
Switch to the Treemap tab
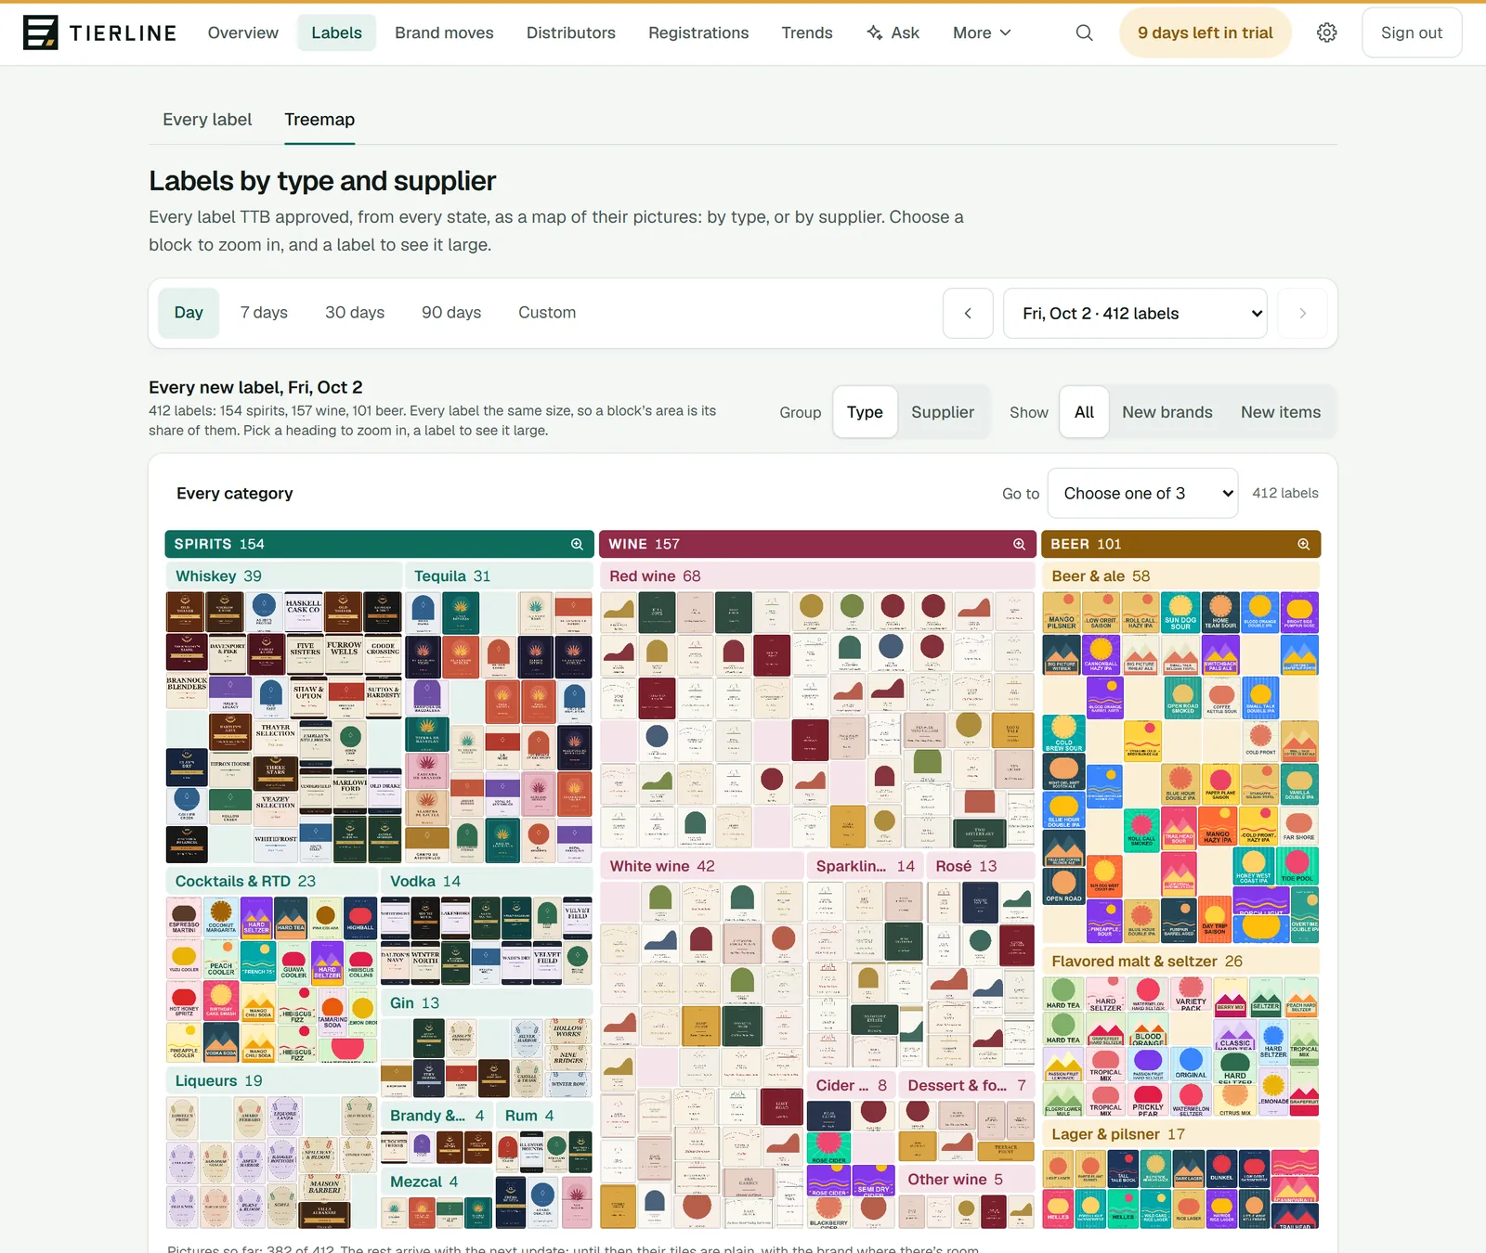pyautogui.click(x=319, y=120)
